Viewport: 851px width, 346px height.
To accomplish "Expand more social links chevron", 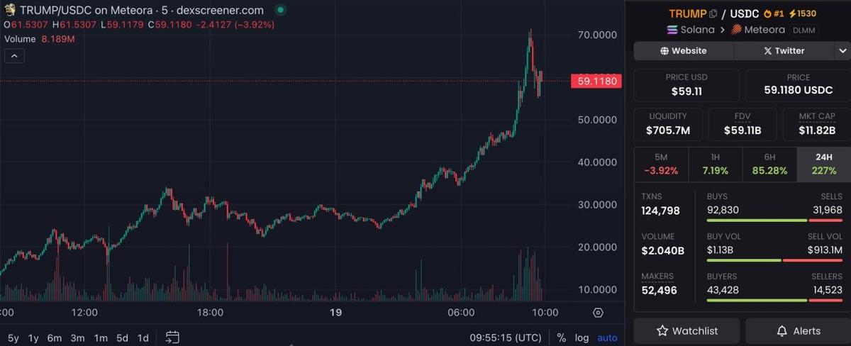I will point(842,51).
